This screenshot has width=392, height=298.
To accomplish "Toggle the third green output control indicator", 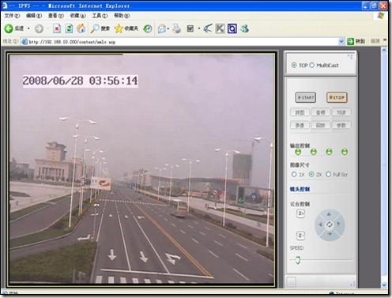I will [329, 152].
